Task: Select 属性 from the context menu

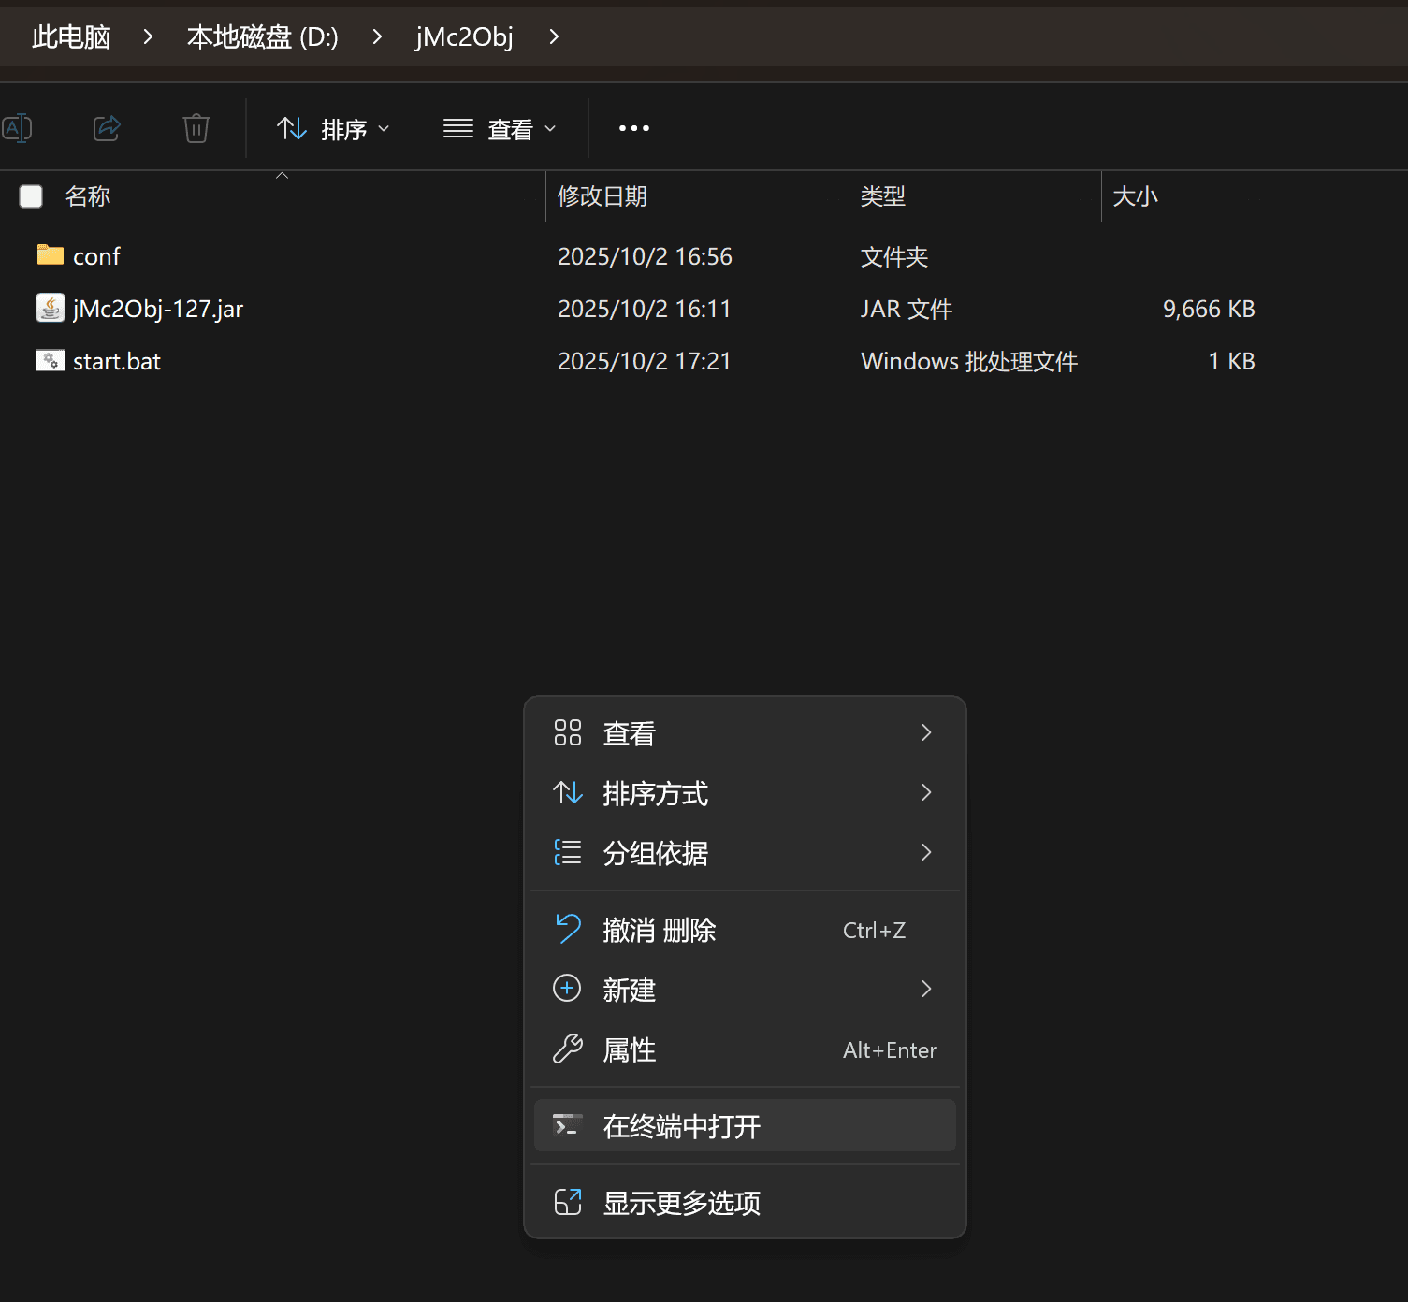Action: [x=629, y=1049]
